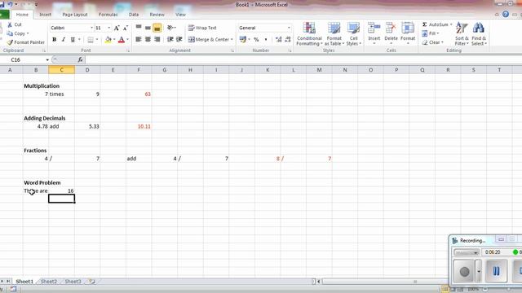Align text left
This screenshot has width=522, height=293.
139,40
